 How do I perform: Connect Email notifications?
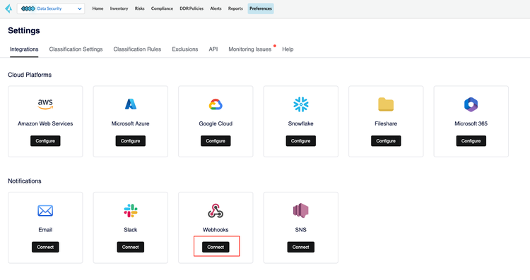coord(45,248)
